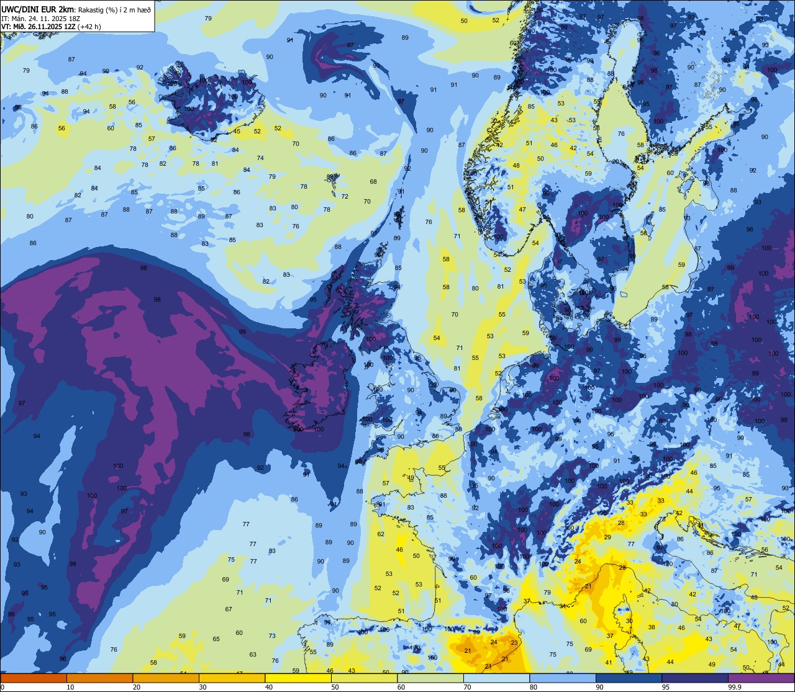Click the 'VT: Mið. 26.11.2025 12Z (+42 h)' line
Screen dimensions: 795x692
click(51, 27)
